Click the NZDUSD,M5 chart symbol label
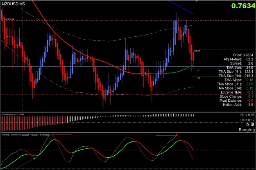Image resolution: width=256 pixels, height=170 pixels. click(x=14, y=4)
